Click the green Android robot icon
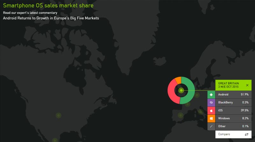The image size is (255, 142). tap(211, 95)
